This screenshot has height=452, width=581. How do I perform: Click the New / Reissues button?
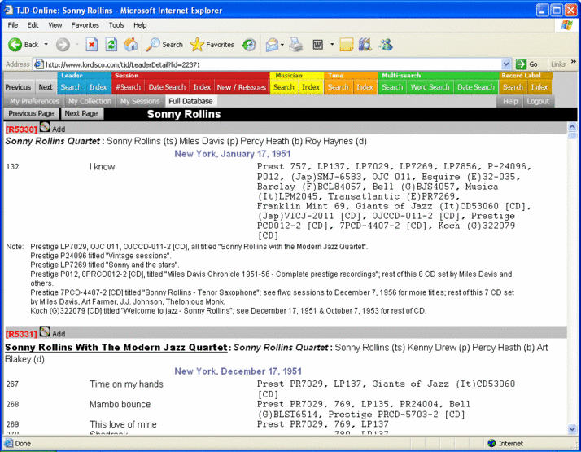[241, 87]
